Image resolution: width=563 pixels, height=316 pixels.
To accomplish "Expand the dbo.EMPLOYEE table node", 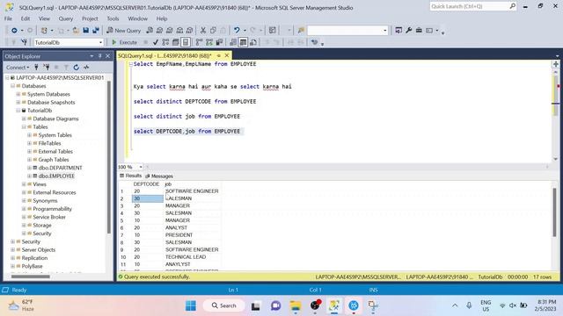I will coord(29,176).
